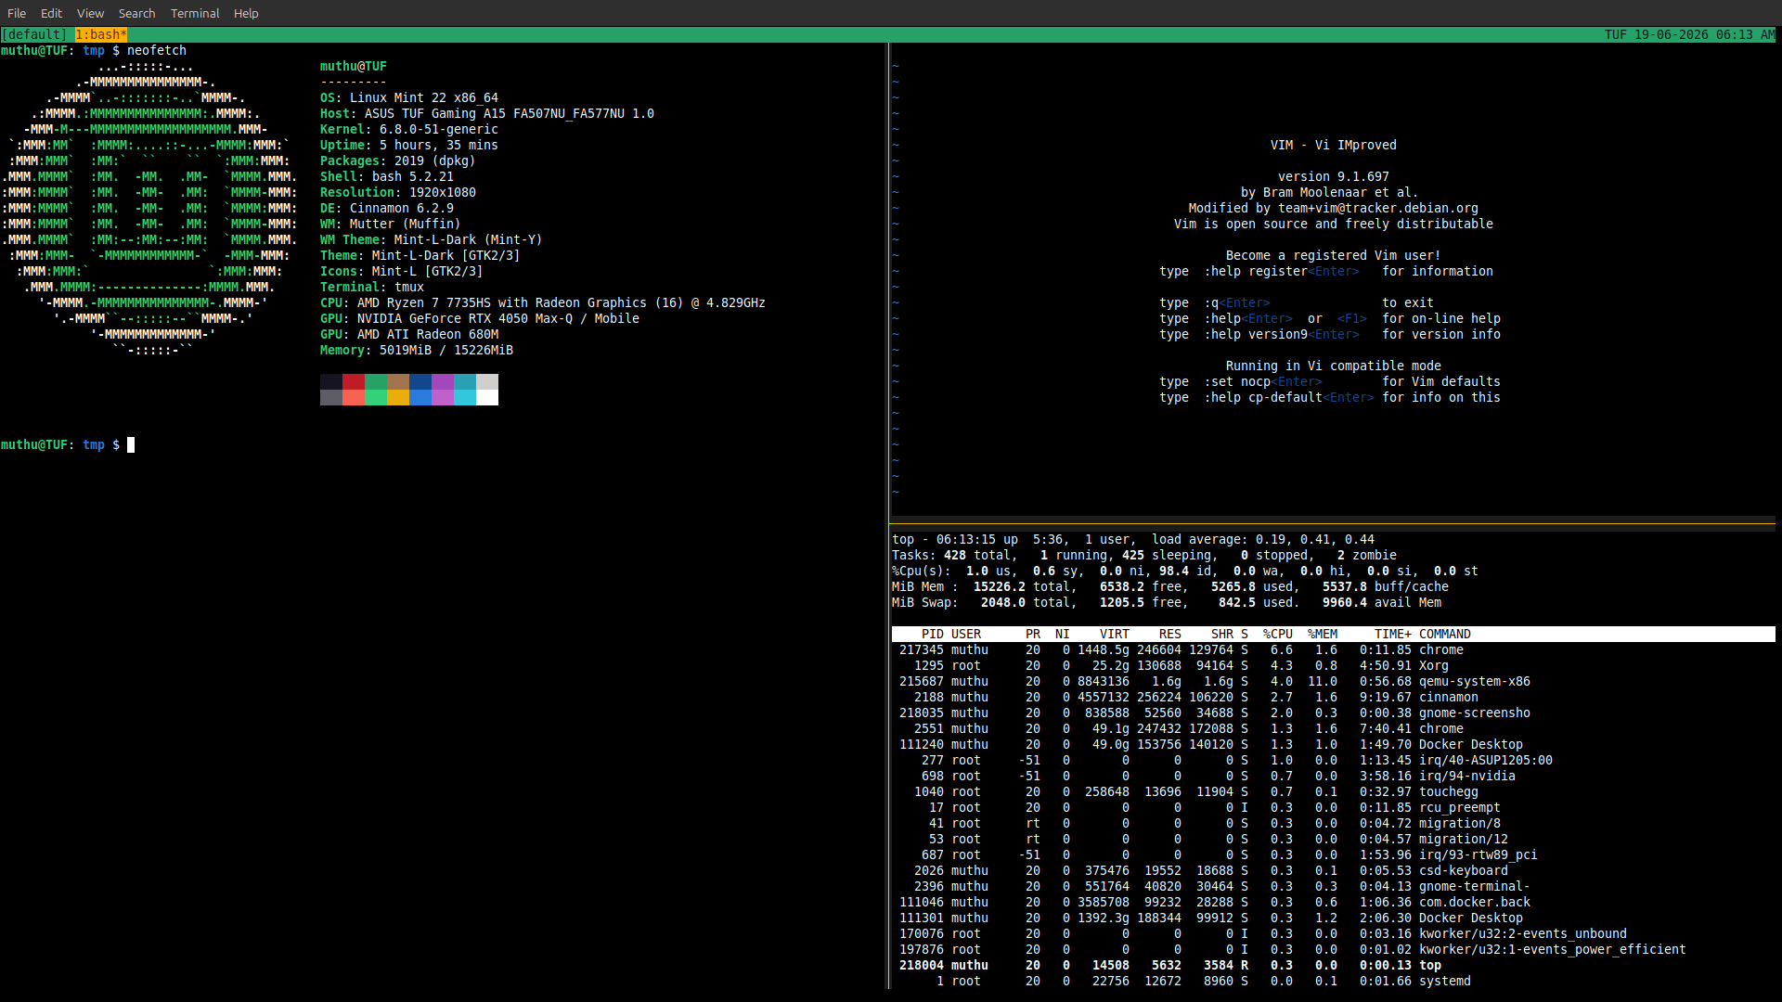The width and height of the screenshot is (1782, 1002).
Task: Select the 1:bash tmux window tab
Action: point(101,34)
